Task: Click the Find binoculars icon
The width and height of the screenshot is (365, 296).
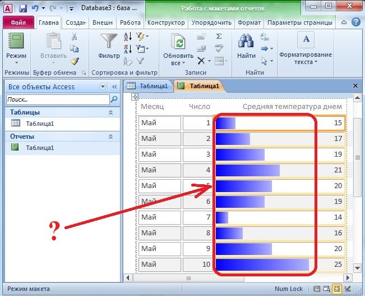Action: tap(246, 43)
